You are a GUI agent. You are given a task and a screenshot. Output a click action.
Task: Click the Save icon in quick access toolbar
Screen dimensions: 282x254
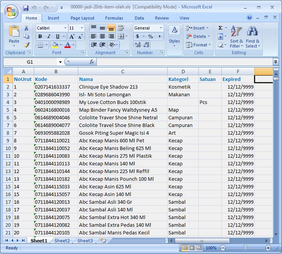coord(26,8)
